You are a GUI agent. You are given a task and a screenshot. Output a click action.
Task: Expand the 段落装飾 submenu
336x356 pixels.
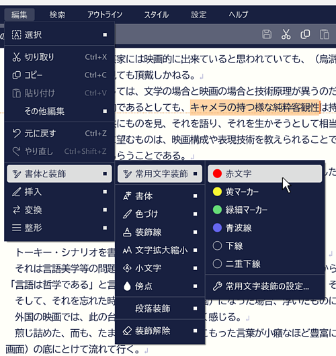[x=160, y=308]
